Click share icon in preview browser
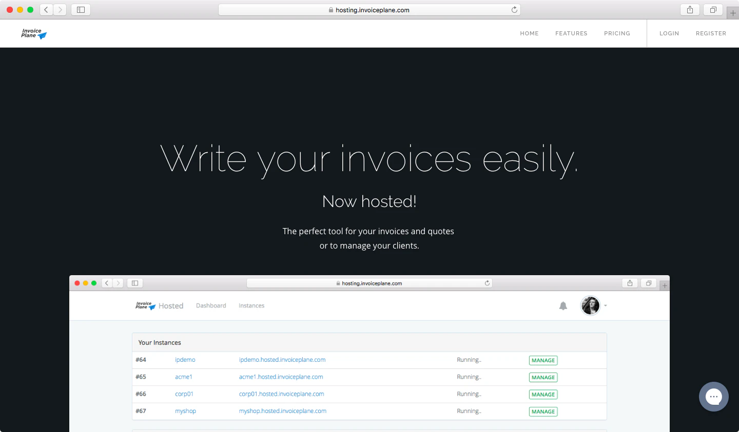Viewport: 739px width, 432px height. click(x=630, y=283)
